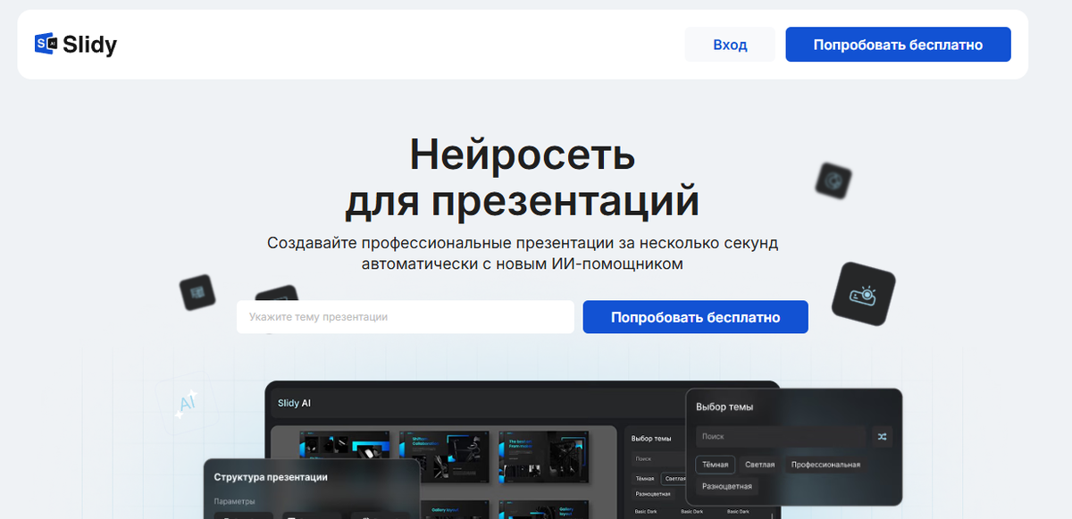Click Попробовать бесплатно in the top header
The width and height of the screenshot is (1072, 519).
(898, 45)
